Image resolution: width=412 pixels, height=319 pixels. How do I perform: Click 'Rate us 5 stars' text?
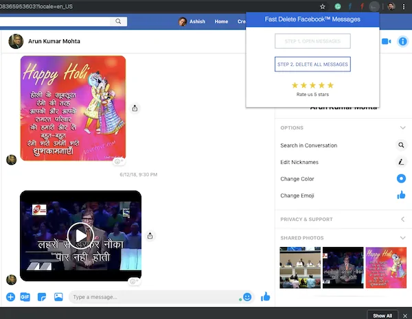pyautogui.click(x=312, y=95)
